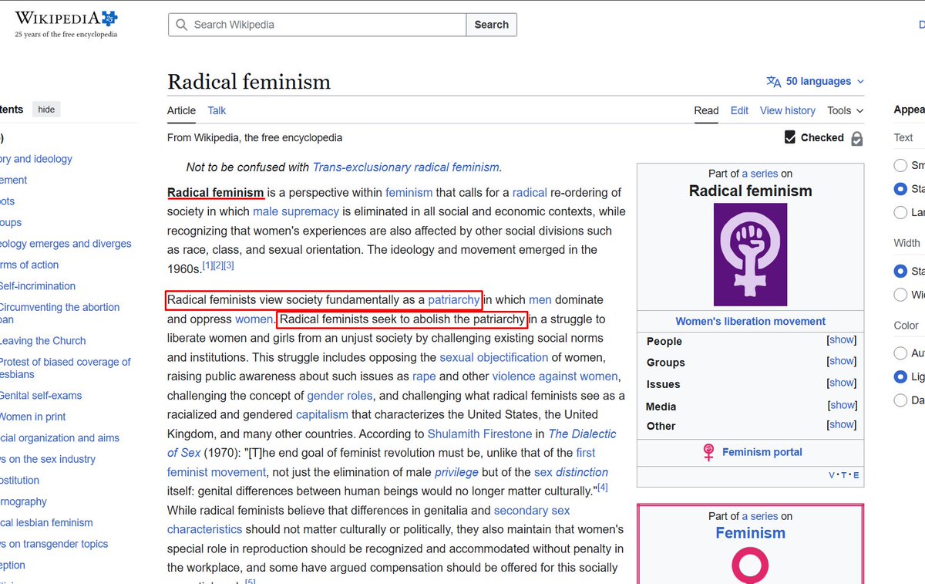Jump to Women in print section
Screen dimensions: 925x584
tap(33, 417)
